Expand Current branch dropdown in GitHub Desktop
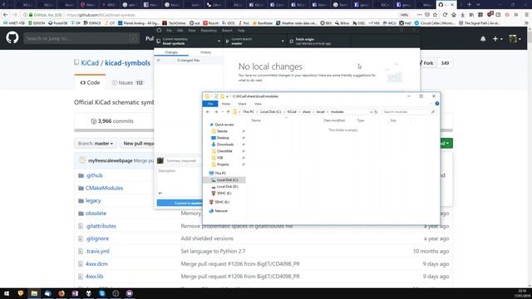 pos(255,41)
